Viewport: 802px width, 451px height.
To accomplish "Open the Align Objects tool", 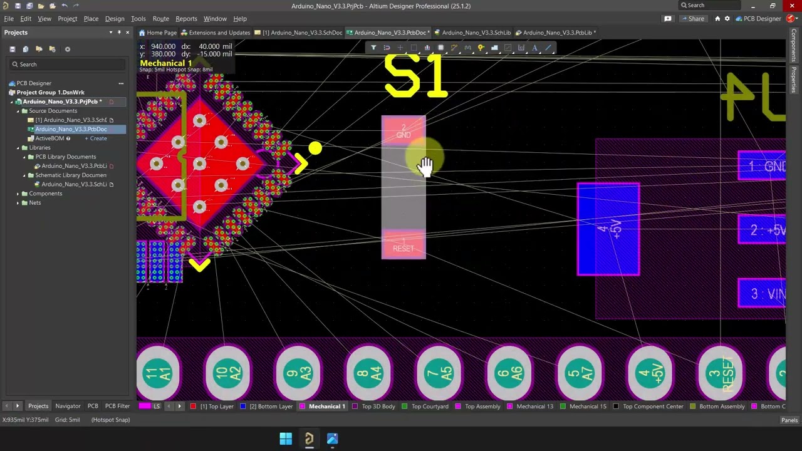I will (x=427, y=48).
